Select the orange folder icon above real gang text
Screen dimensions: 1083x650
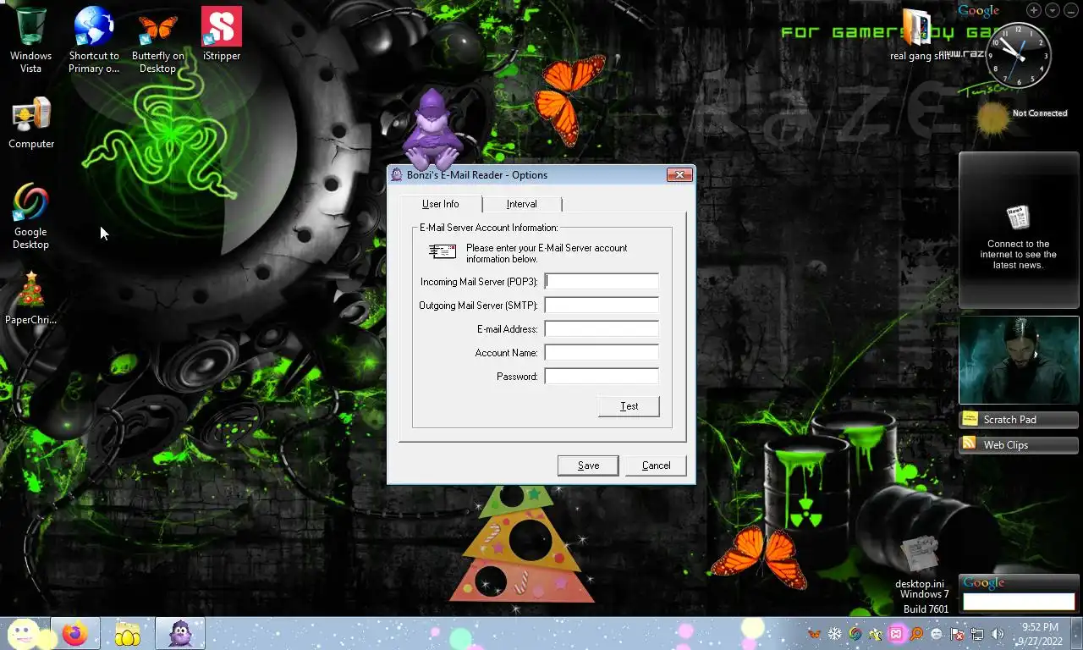click(x=916, y=27)
